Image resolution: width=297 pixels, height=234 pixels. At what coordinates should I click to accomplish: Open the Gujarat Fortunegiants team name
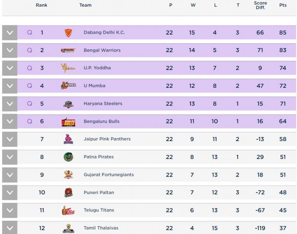tap(108, 175)
